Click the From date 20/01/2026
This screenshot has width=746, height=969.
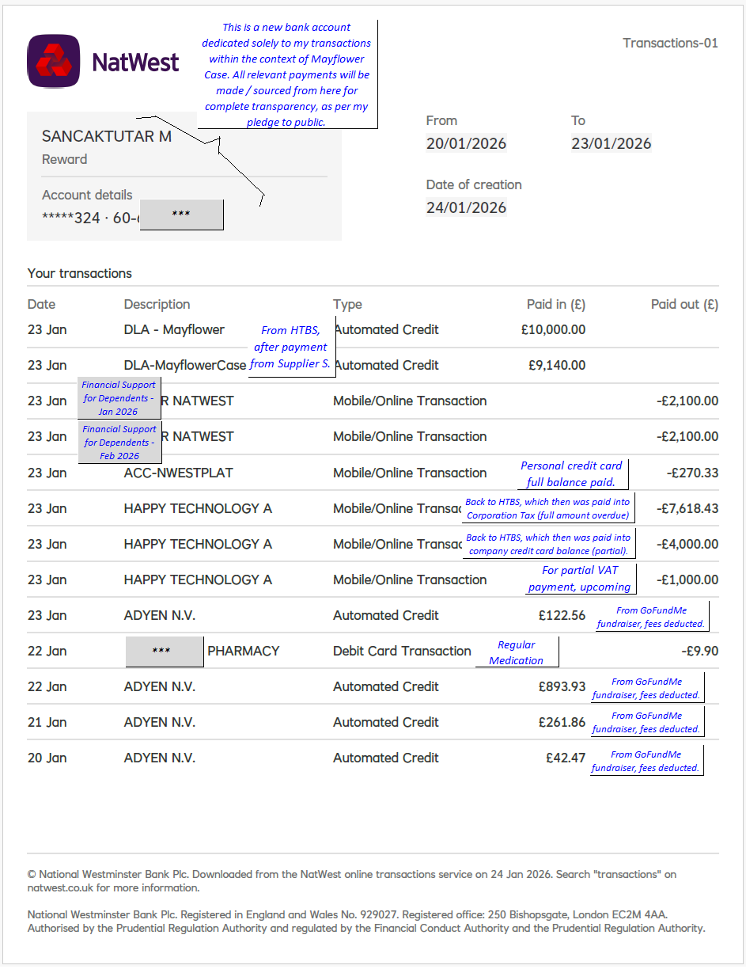(x=466, y=143)
